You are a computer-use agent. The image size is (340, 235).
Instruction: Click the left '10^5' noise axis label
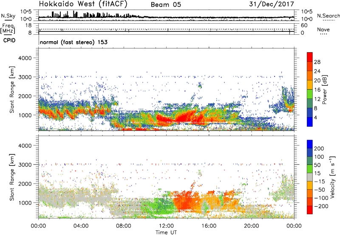click(x=26, y=11)
